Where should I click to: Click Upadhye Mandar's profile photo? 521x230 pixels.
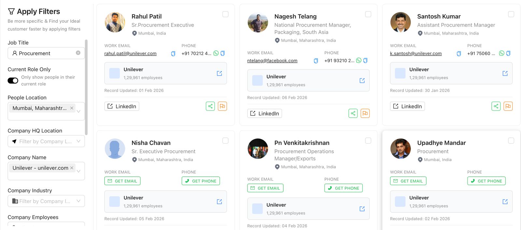click(401, 149)
